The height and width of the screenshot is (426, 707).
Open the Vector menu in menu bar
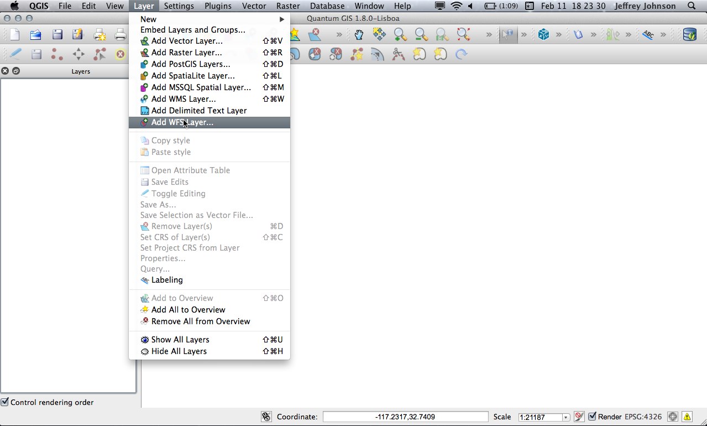[254, 6]
